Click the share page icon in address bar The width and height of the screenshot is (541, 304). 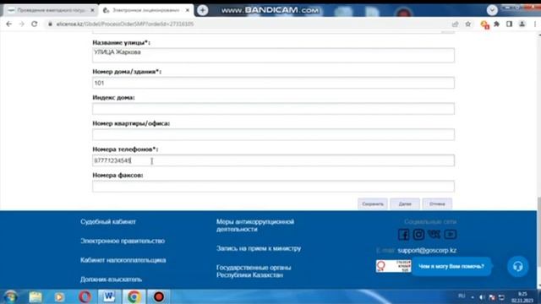pos(456,24)
